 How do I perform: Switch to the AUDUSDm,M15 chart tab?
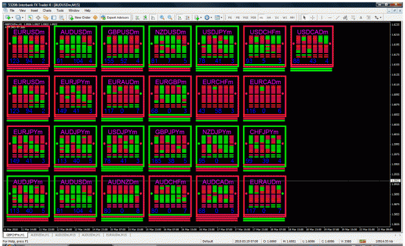65,235
